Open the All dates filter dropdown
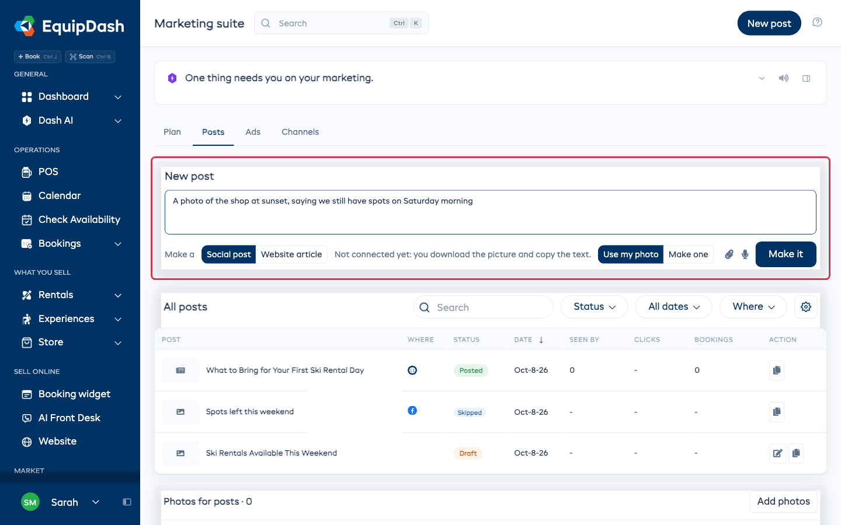The width and height of the screenshot is (841, 525). tap(673, 307)
